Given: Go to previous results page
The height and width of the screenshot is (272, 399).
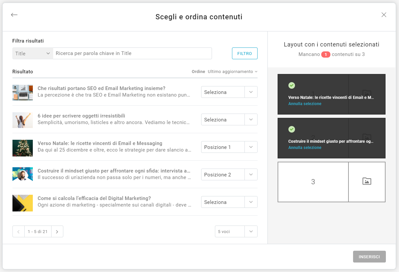Looking at the screenshot, I should click(18, 231).
